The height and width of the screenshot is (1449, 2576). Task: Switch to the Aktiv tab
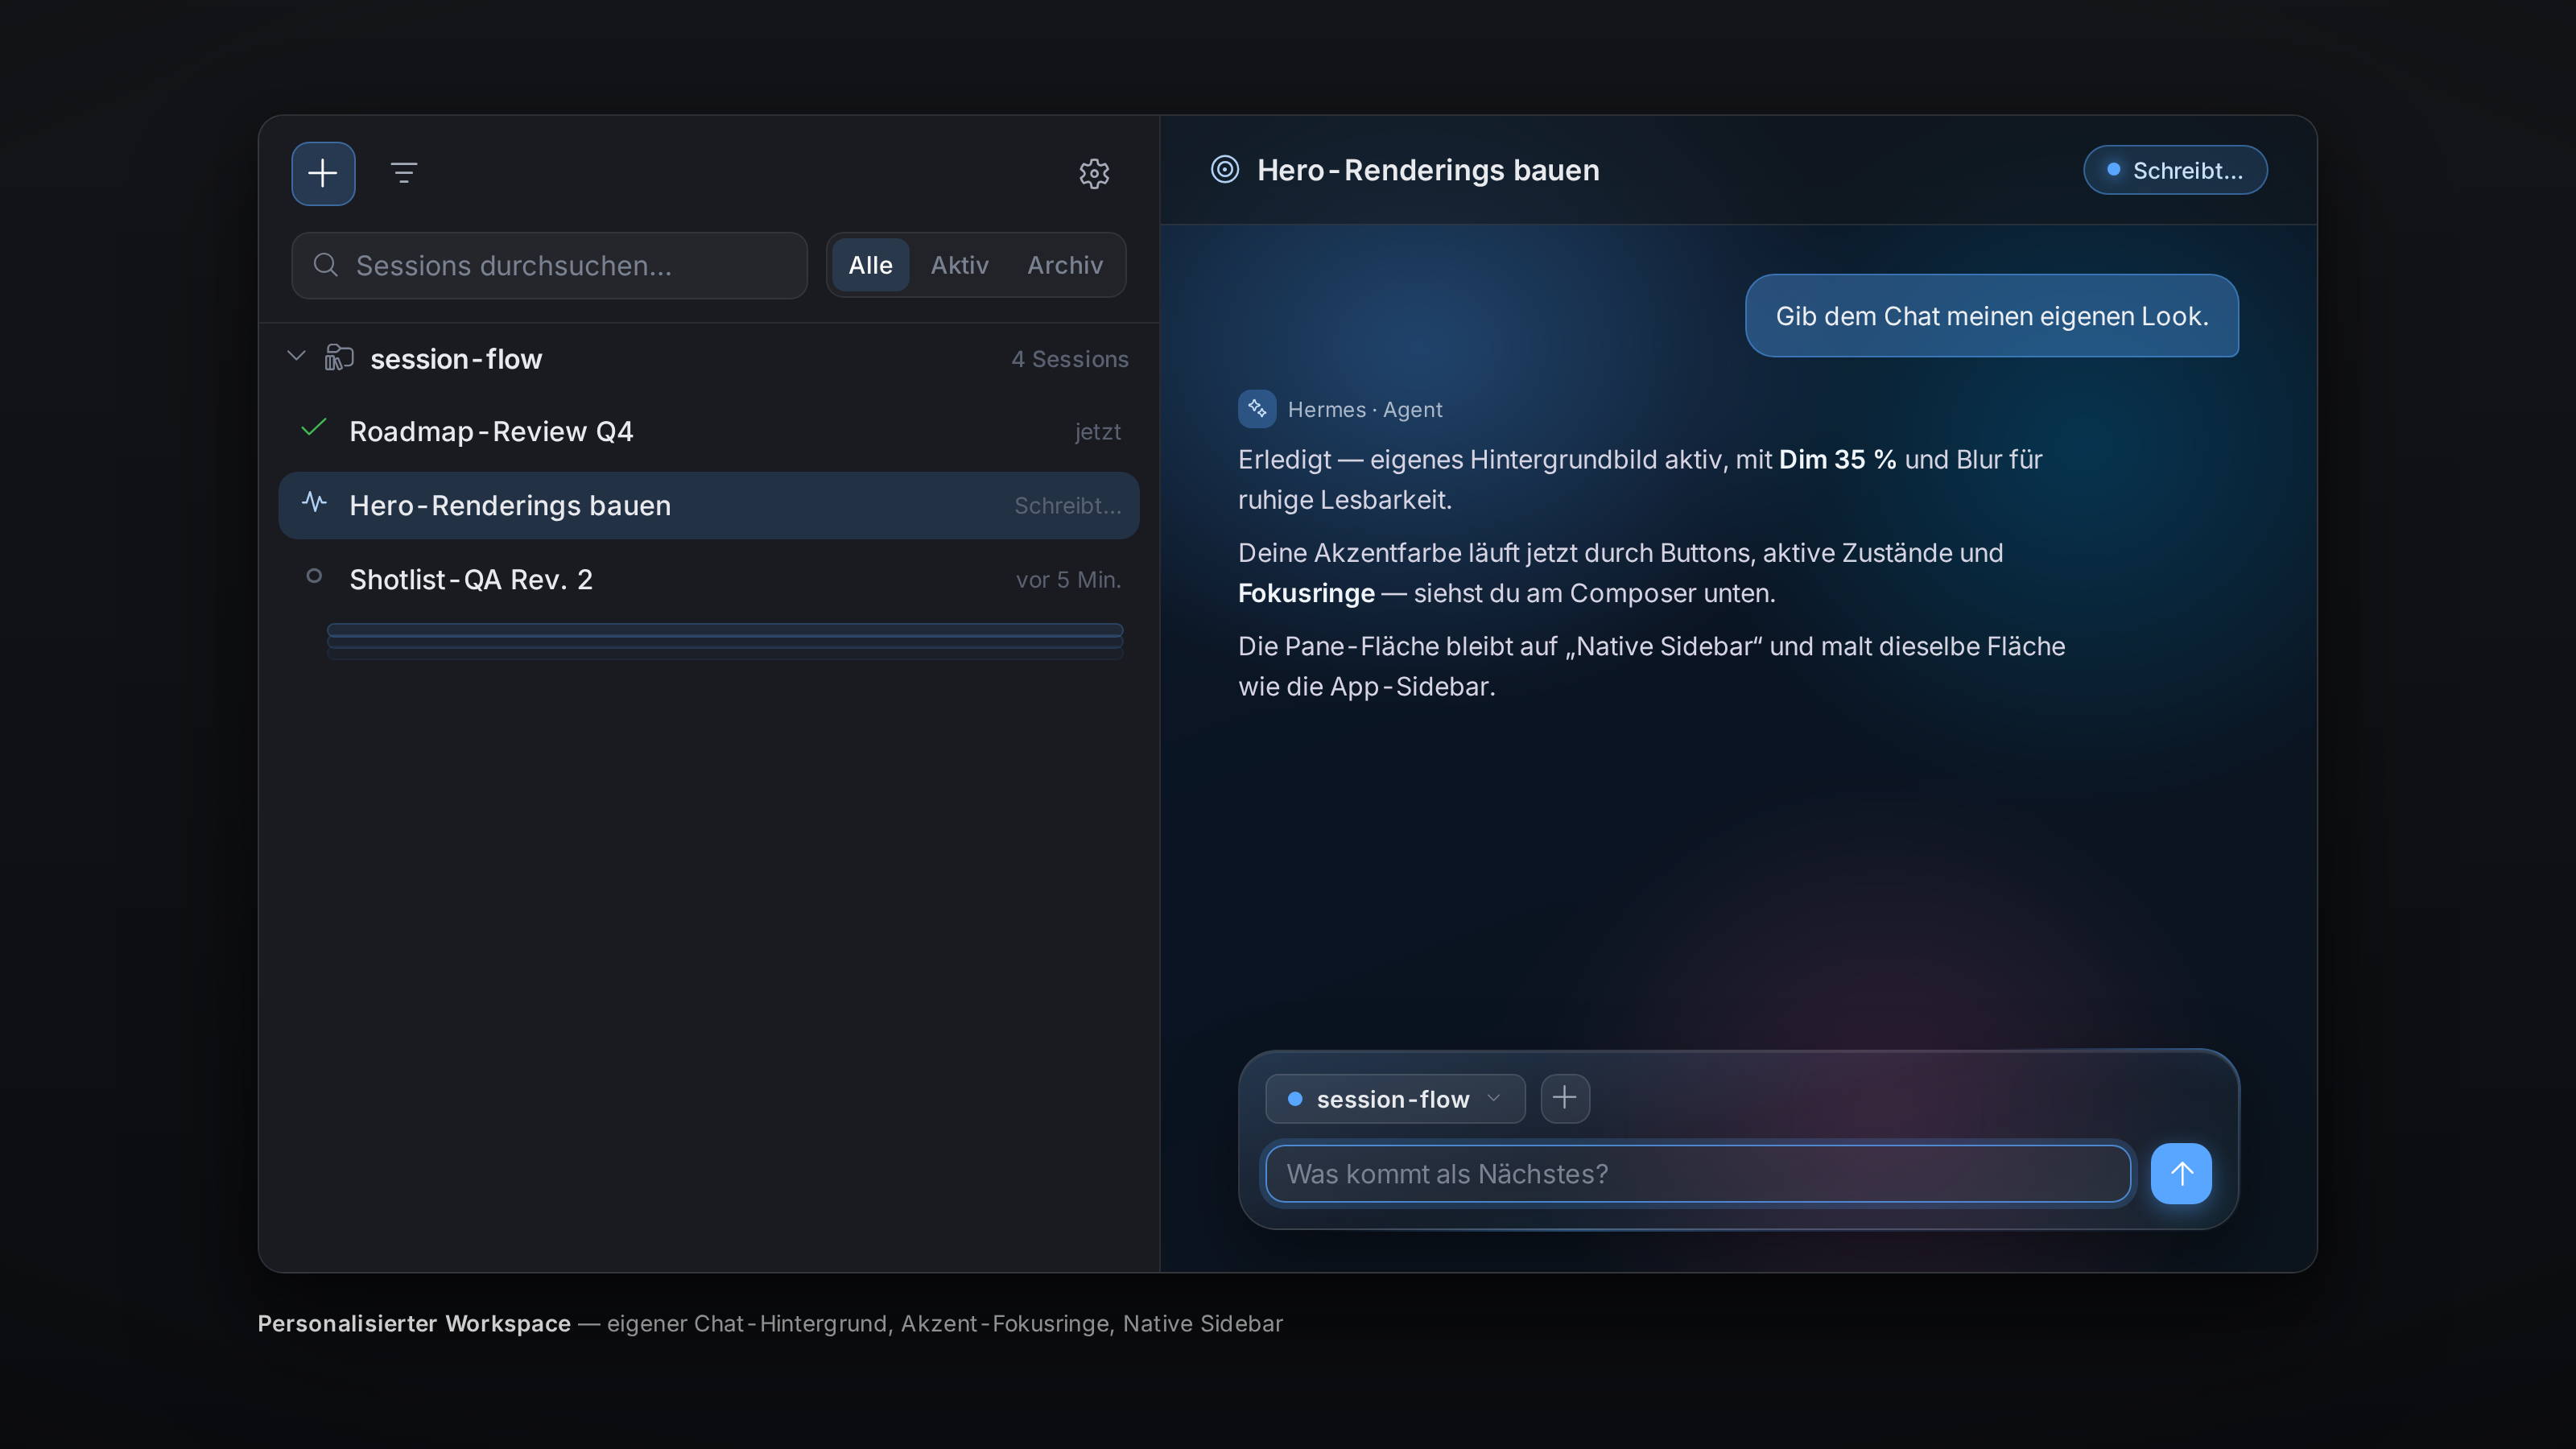[959, 265]
